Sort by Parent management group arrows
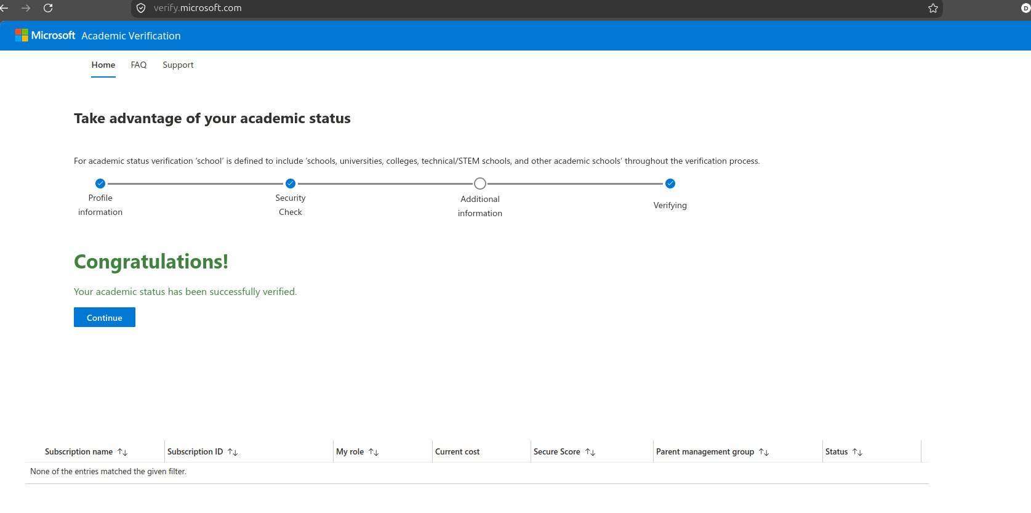 pos(764,452)
